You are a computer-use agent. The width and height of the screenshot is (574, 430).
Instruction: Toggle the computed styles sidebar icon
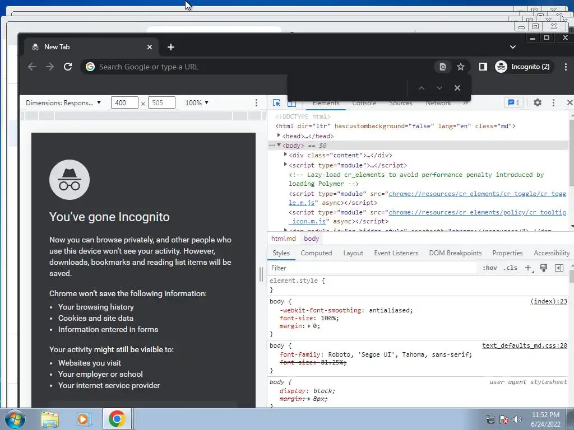click(559, 268)
